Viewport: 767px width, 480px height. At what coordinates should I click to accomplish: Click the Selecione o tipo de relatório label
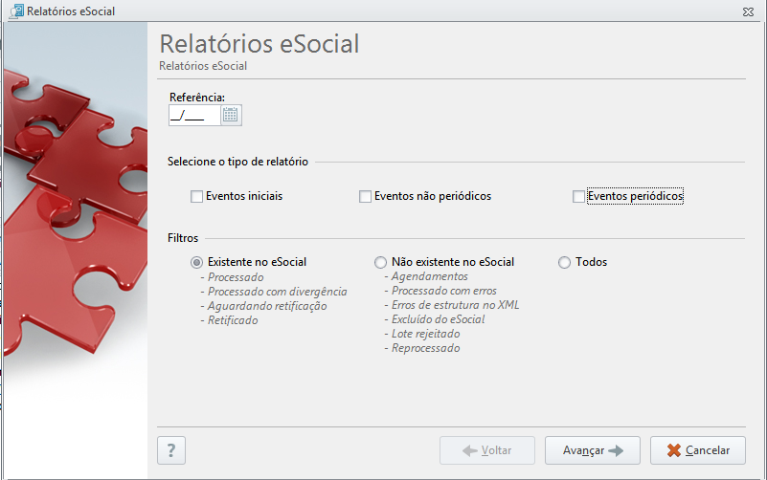click(x=237, y=162)
